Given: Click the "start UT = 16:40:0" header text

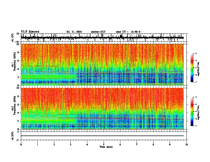Looking at the screenshot, I should (128, 32).
